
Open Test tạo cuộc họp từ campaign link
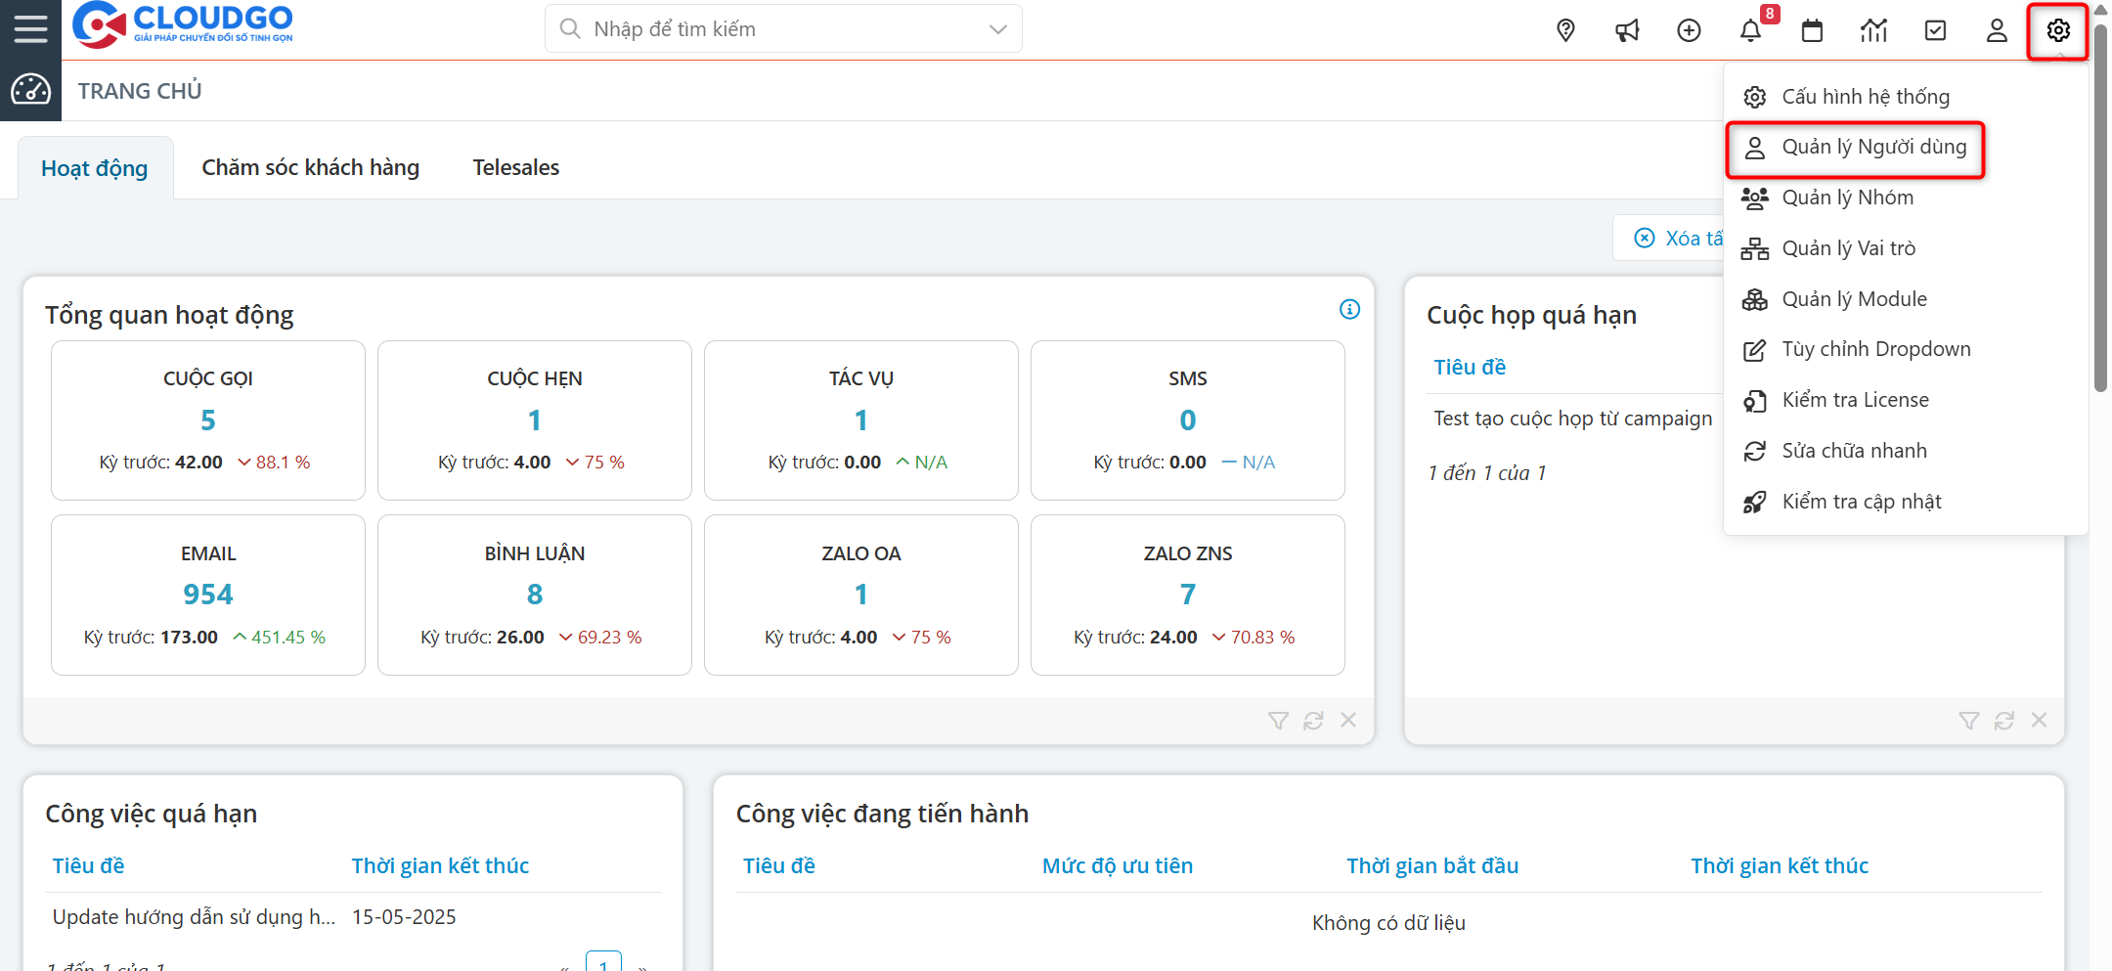coord(1572,419)
